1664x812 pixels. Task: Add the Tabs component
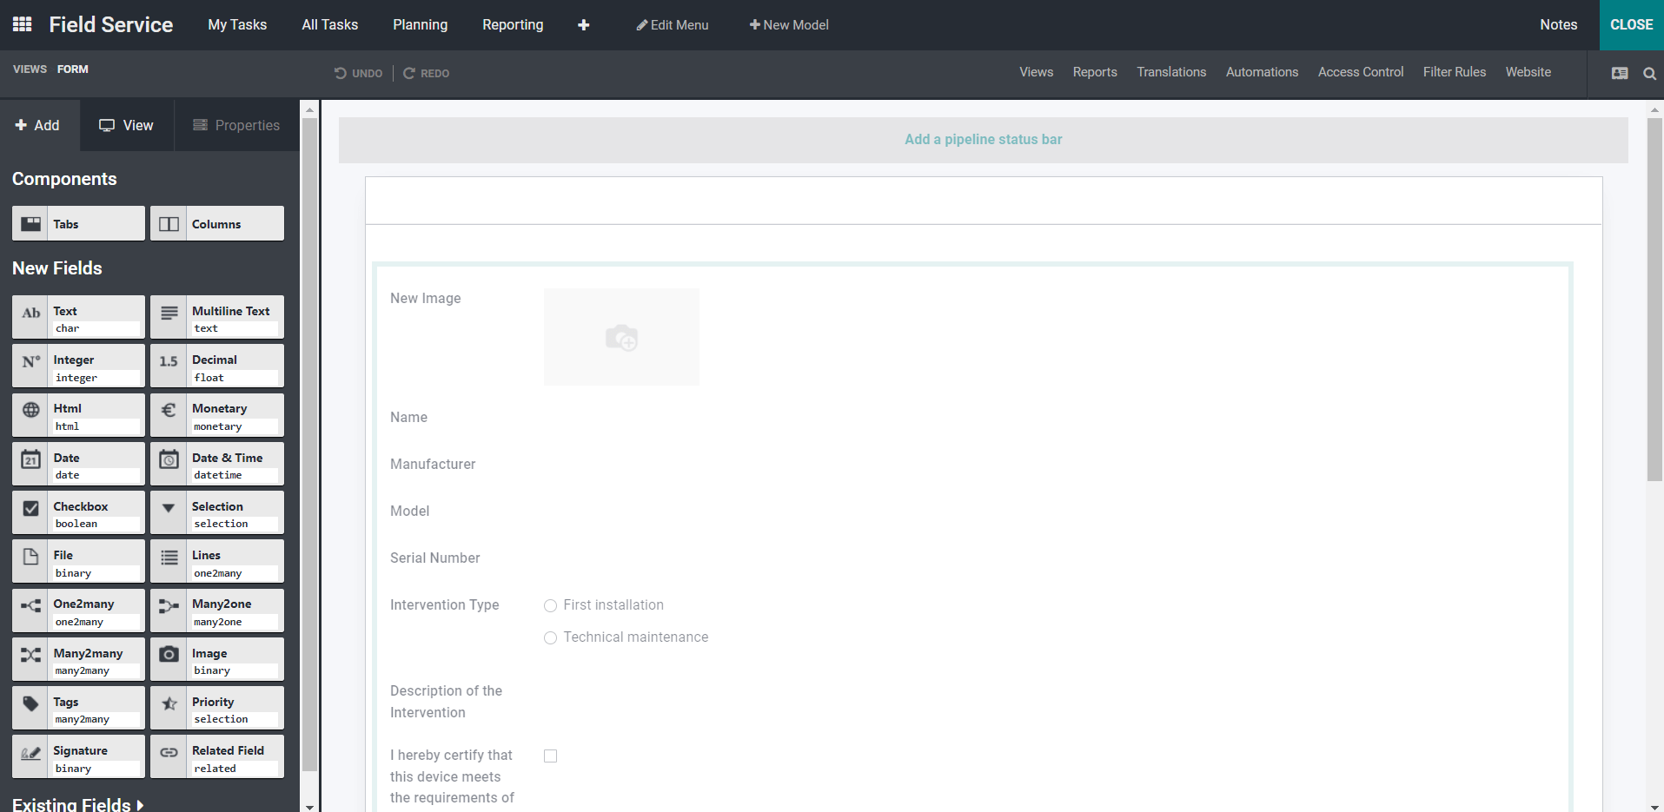78,223
